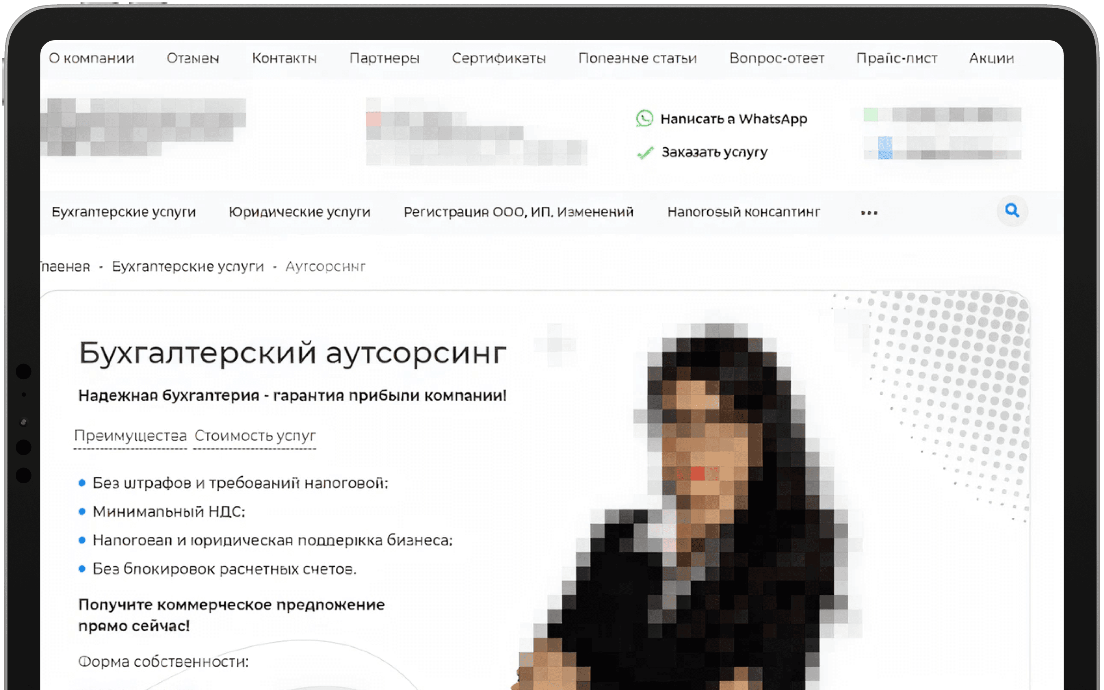The image size is (1104, 690).
Task: Open the О компании menu item
Action: click(91, 58)
